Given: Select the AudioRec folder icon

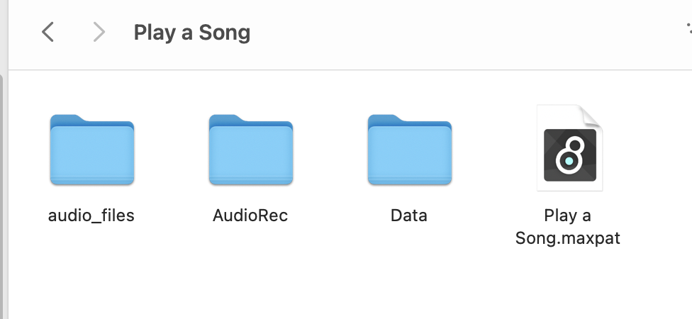Looking at the screenshot, I should [x=251, y=150].
